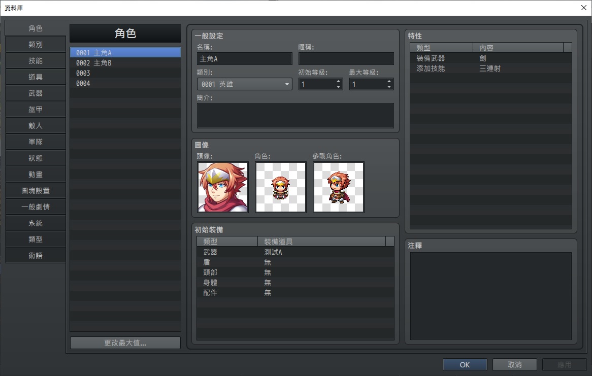Switch to the 系統 tab
The width and height of the screenshot is (592, 376).
(x=36, y=223)
